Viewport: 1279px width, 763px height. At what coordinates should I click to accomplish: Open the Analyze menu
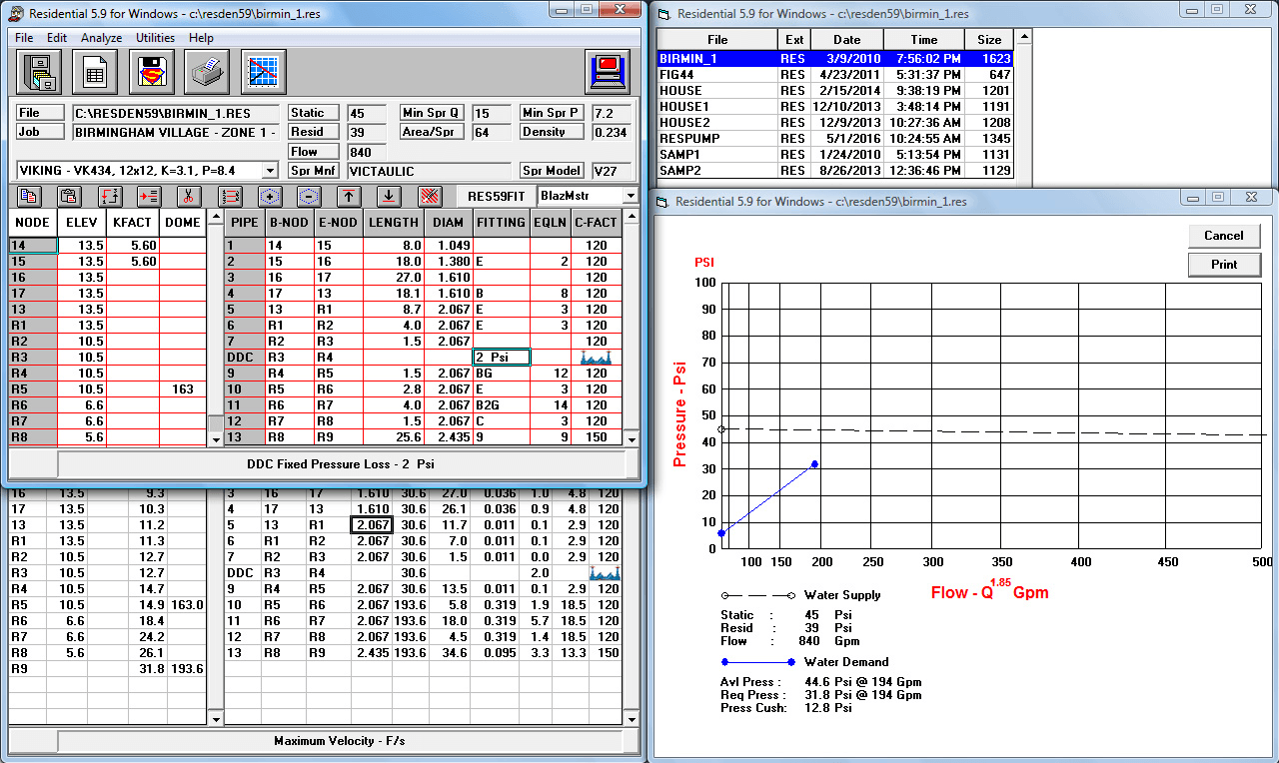(x=102, y=38)
